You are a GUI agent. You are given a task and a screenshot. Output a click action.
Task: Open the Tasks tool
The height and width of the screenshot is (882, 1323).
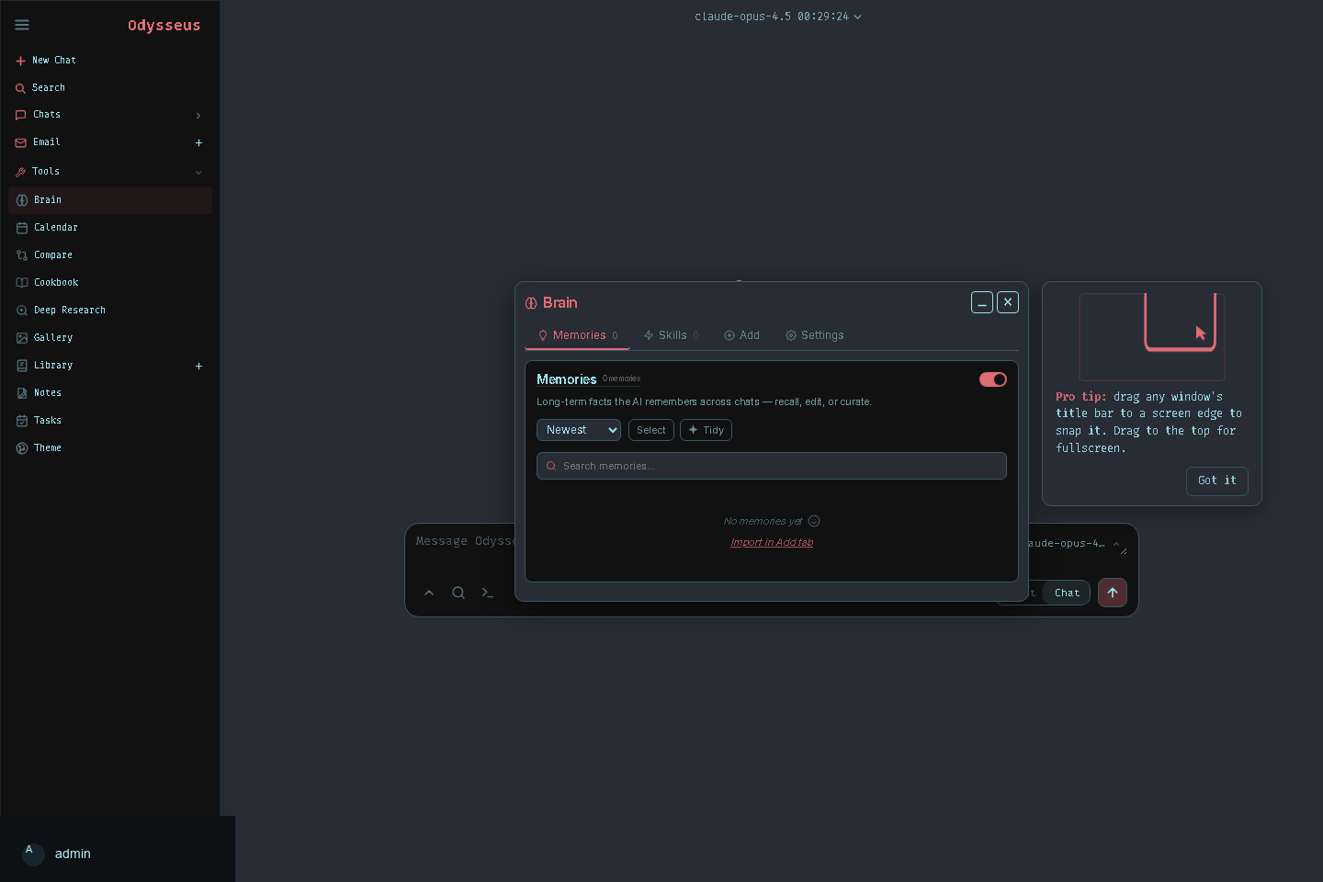pyautogui.click(x=110, y=420)
